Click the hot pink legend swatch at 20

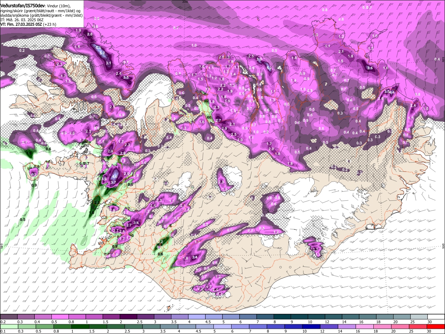(x=400, y=326)
